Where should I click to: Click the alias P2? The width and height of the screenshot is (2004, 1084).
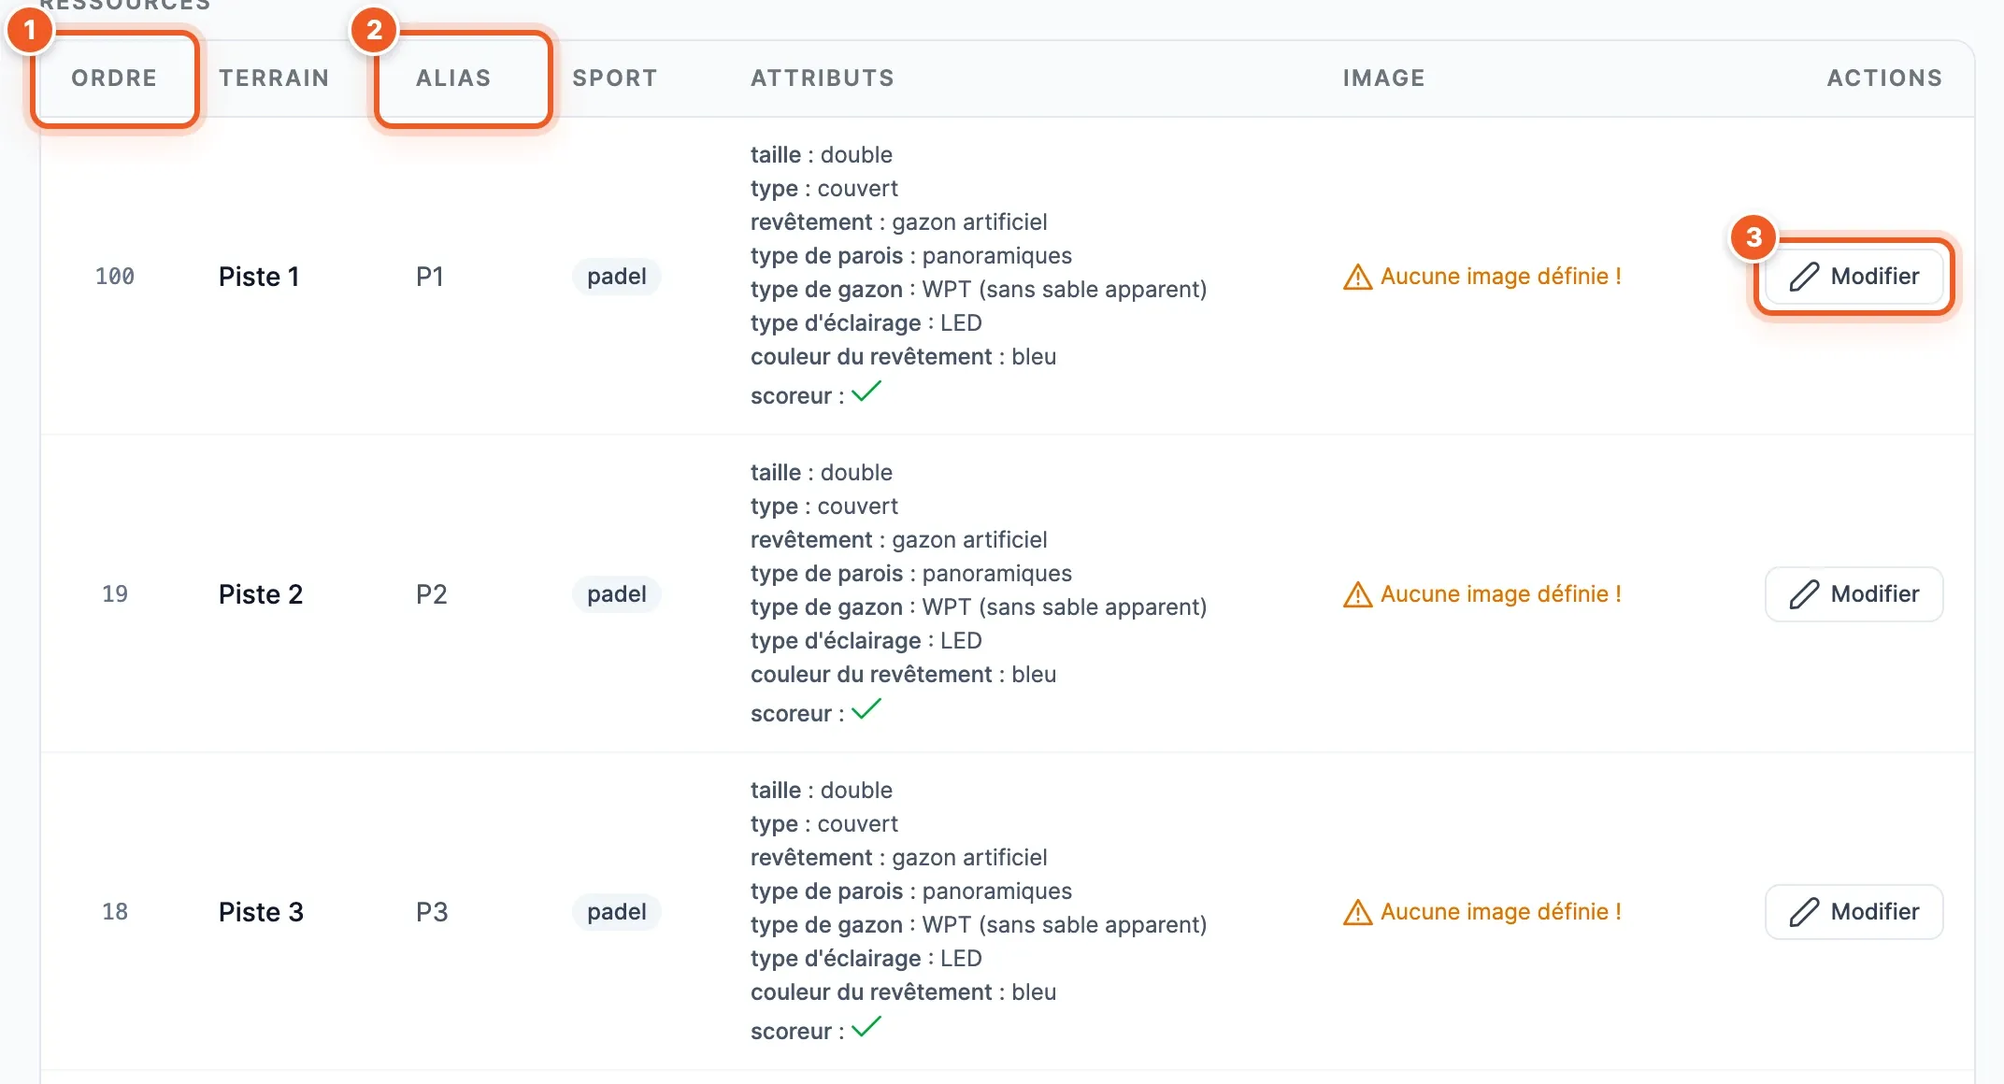click(432, 594)
